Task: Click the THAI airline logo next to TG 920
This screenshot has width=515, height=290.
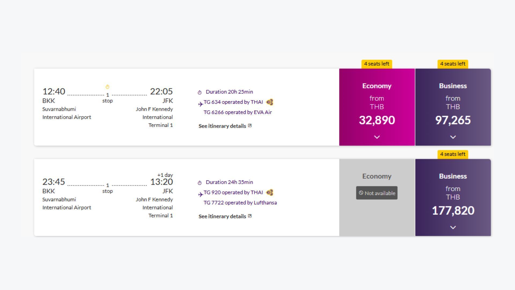Action: (270, 193)
